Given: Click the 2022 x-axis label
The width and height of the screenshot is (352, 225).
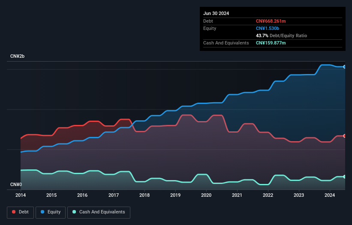Looking at the screenshot, I should point(268,195).
